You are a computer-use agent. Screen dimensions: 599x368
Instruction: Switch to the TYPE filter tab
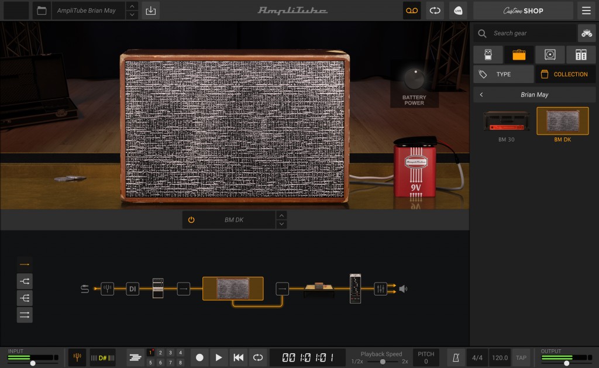503,74
